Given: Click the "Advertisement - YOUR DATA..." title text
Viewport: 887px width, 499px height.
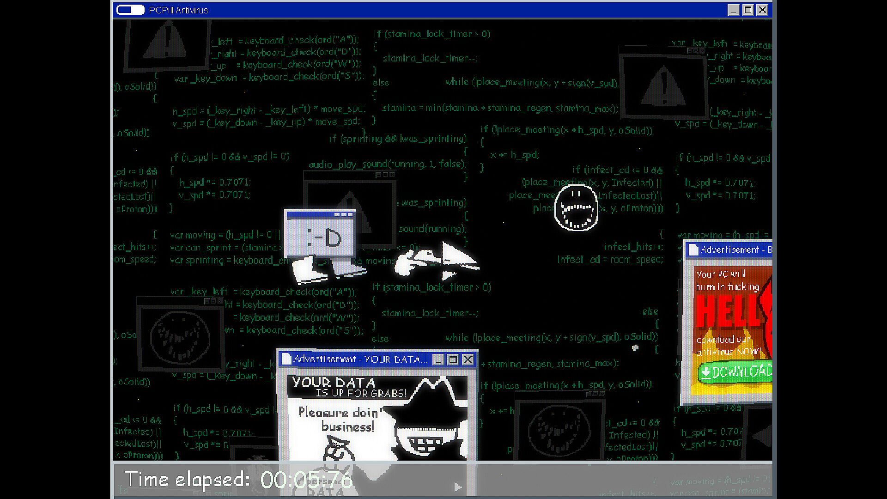Looking at the screenshot, I should tap(361, 359).
